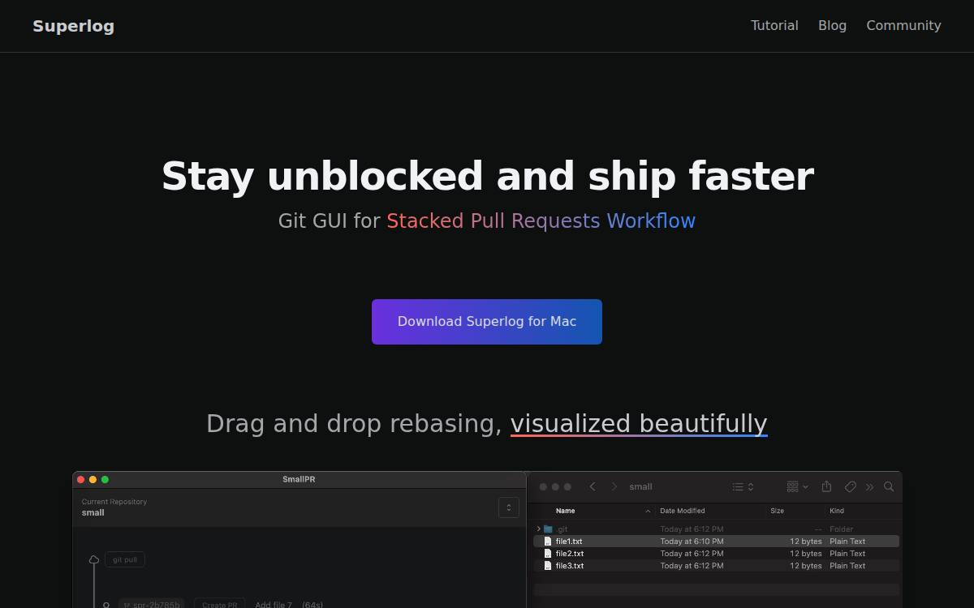This screenshot has height=608, width=974.
Task: Click file1.txt 'Today at 6:10 PM' date
Action: point(692,542)
